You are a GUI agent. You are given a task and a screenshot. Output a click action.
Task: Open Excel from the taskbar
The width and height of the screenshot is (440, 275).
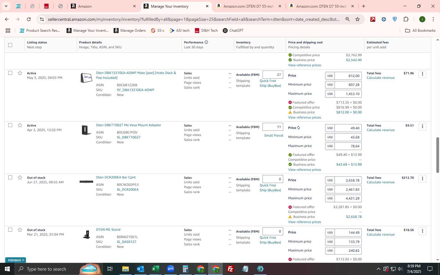[156, 269]
